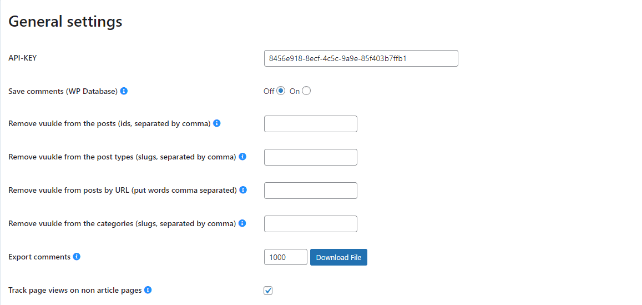The width and height of the screenshot is (642, 305).
Task: Click the export comments count field showing 1000
Action: coord(286,257)
